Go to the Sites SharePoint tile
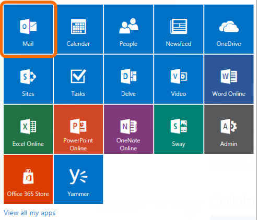Viewport: 257px width, 220px height. 28,79
